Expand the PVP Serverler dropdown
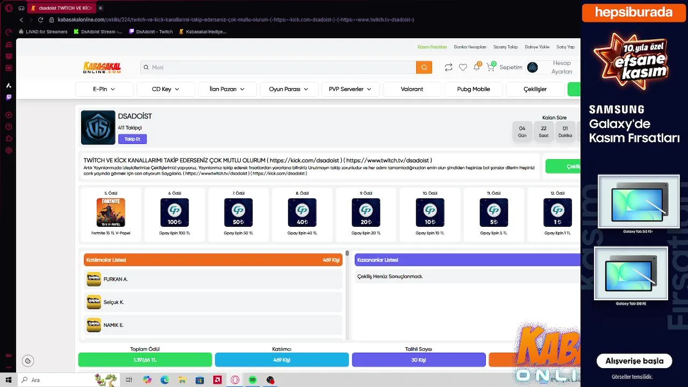This screenshot has width=688, height=387. point(350,89)
